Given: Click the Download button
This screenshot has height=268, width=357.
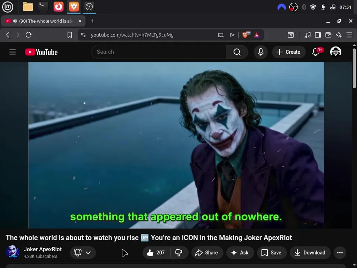Looking at the screenshot, I should (x=310, y=252).
